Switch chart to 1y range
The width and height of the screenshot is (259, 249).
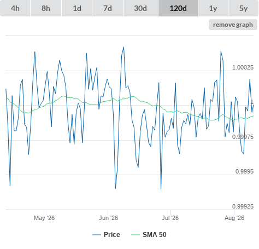pos(213,8)
